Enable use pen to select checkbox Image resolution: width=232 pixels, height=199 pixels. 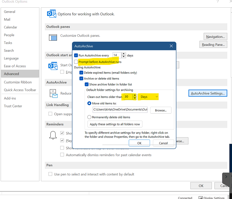point(50,174)
